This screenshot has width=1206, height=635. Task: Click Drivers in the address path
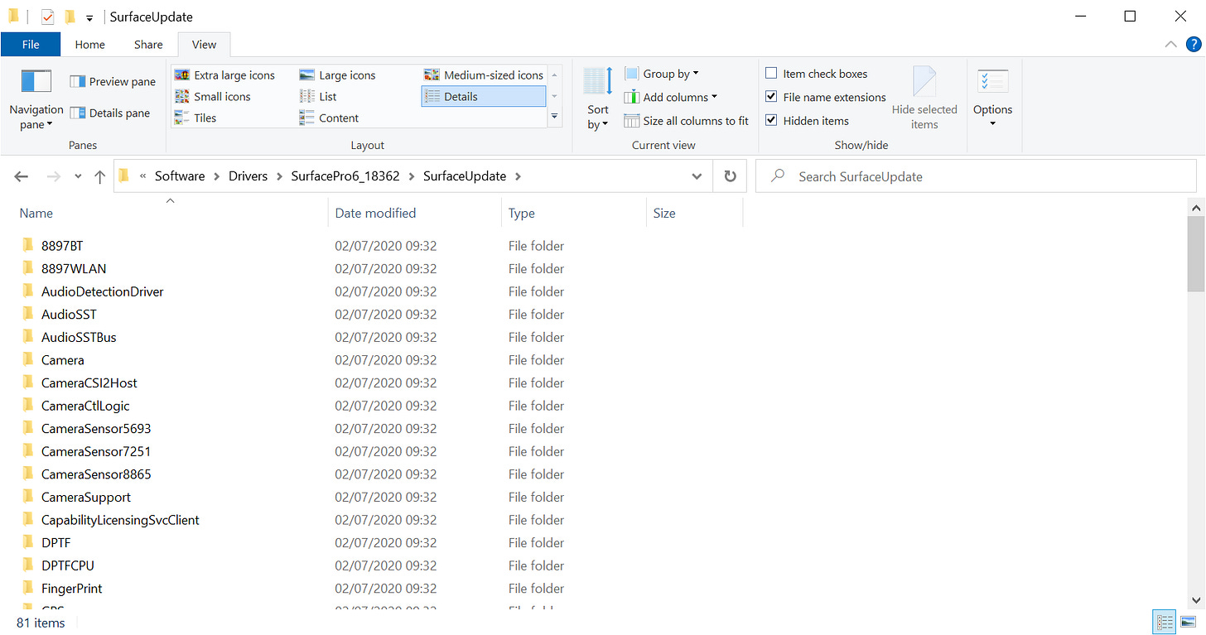point(248,176)
